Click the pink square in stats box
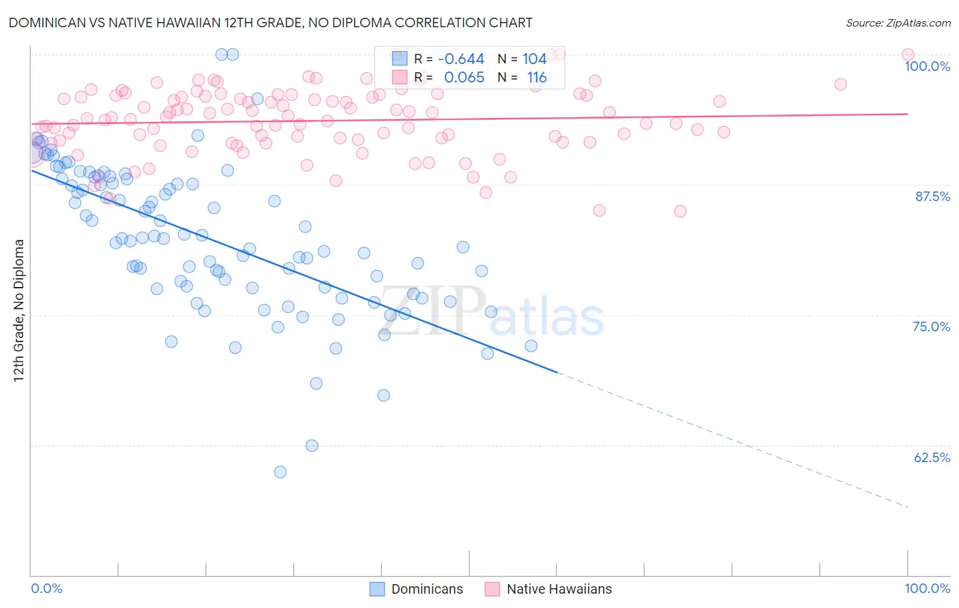Image resolution: width=959 pixels, height=608 pixels. 399,77
